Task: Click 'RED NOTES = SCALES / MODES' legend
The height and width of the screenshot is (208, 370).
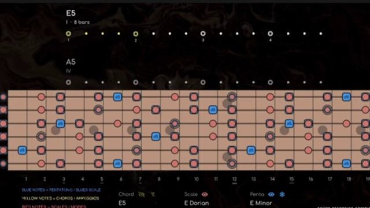Action: pos(54,207)
